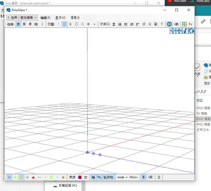The image size is (211, 191).
Task: Select the rightmost vertex handle on blue axis
Action: pos(100,155)
